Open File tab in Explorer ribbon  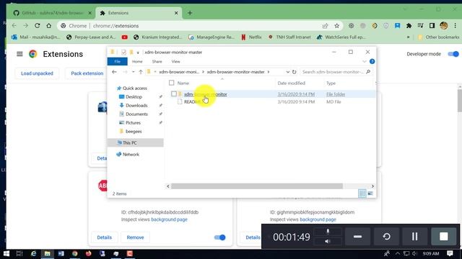point(117,61)
